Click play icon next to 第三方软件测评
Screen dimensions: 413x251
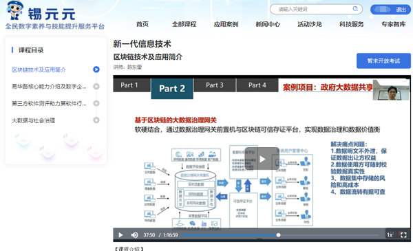(96, 103)
